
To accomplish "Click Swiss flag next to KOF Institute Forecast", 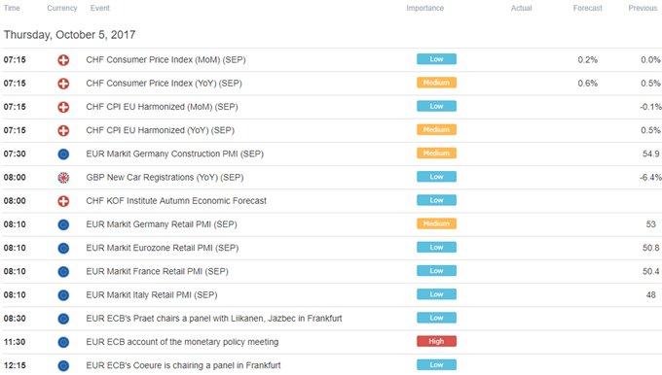I will pos(63,201).
